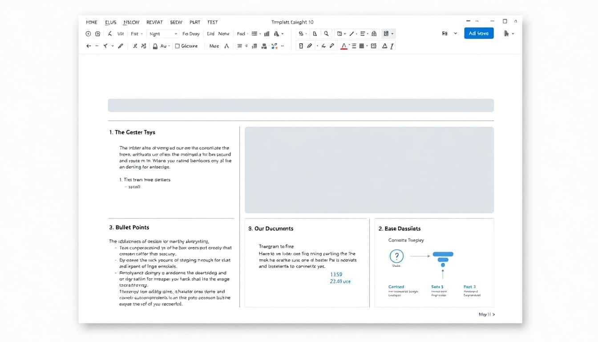Select the line draw tool icon
This screenshot has height=342, width=598.
coord(352,34)
